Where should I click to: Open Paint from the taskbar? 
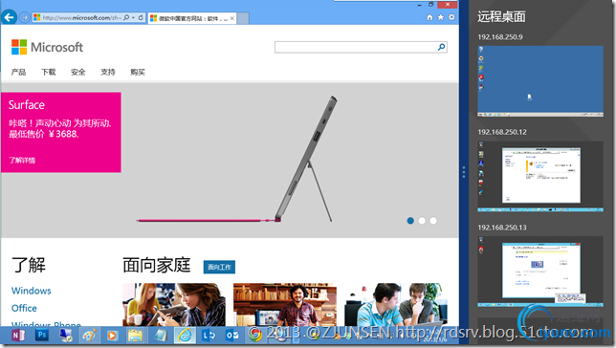89,336
